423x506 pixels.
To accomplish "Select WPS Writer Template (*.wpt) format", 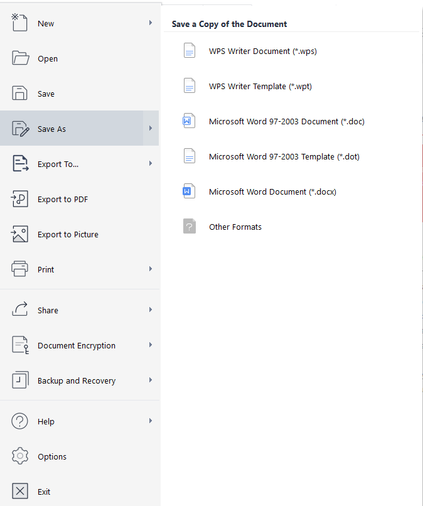I will (260, 86).
